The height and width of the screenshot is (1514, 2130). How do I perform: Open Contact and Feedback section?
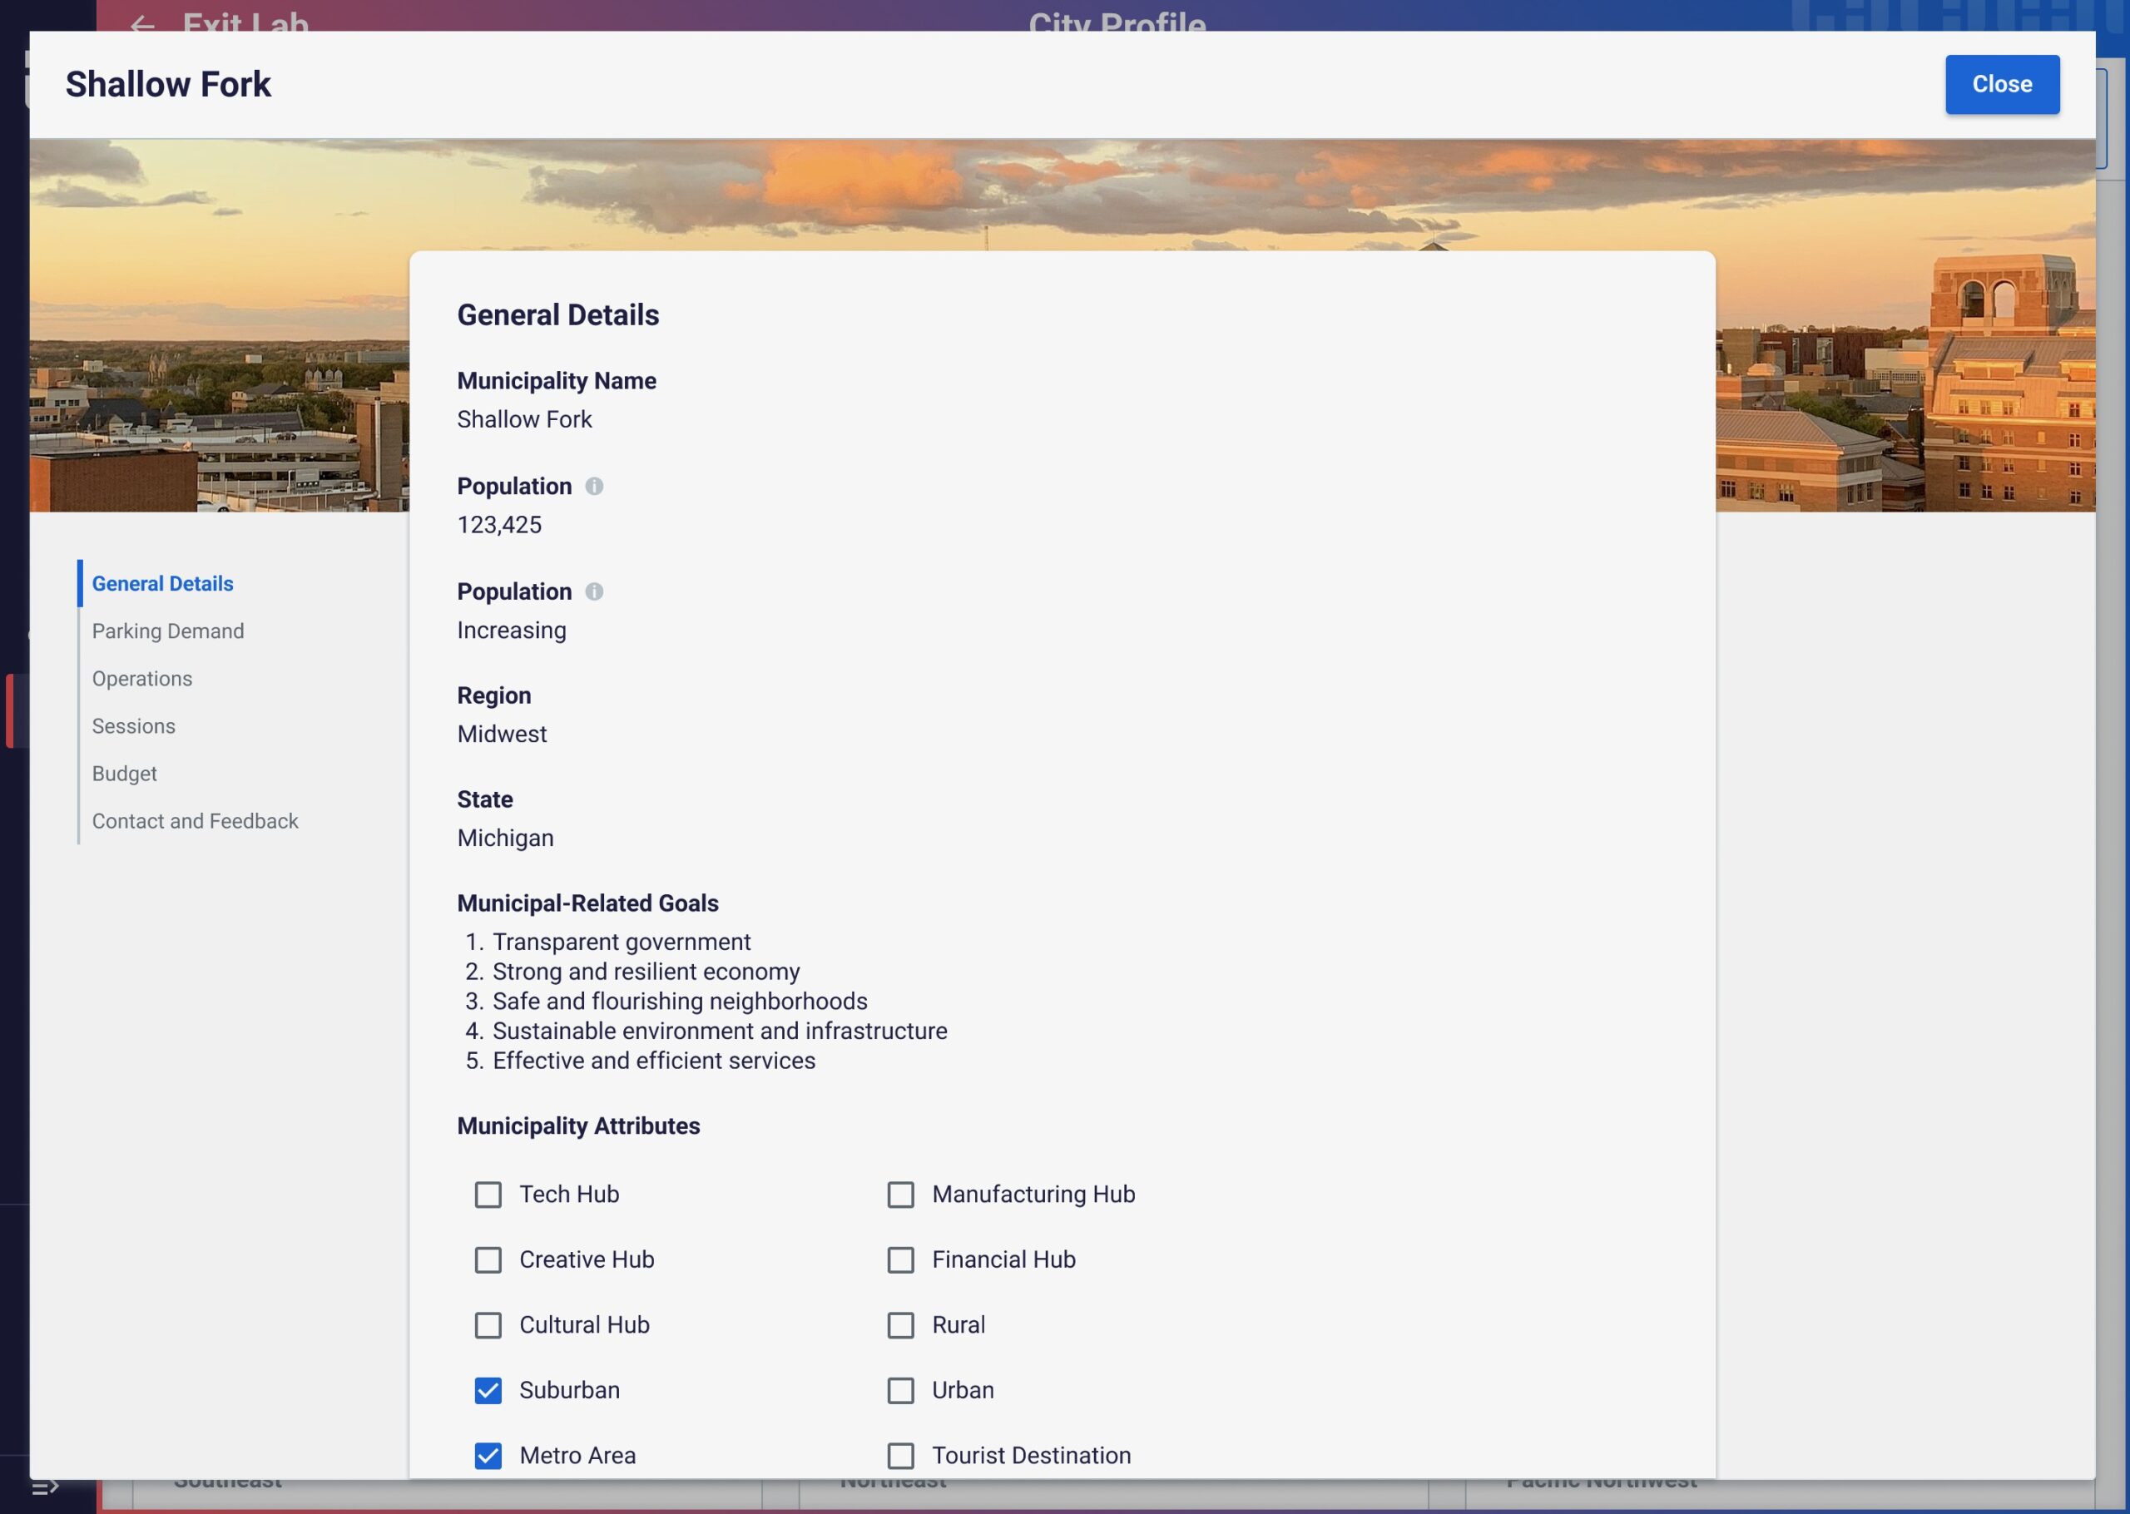[x=195, y=821]
